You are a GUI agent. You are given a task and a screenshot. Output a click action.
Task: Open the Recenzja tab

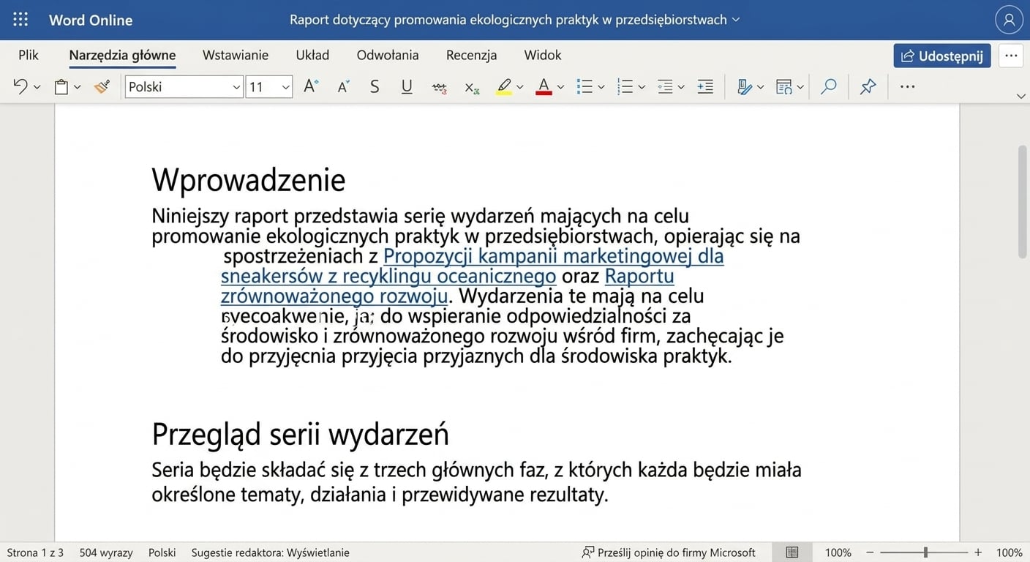pos(472,55)
